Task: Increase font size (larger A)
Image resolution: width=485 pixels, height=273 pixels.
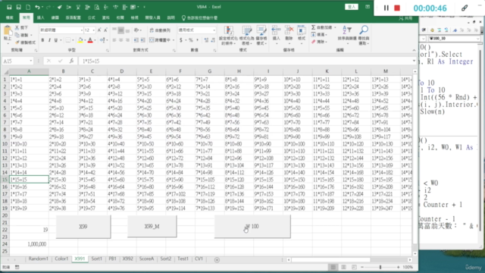Action: (x=99, y=30)
